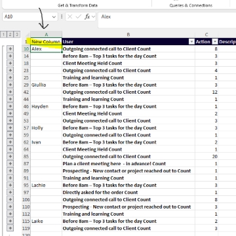This screenshot has width=236, height=236.
Task: Select the Giullia cell
Action: (x=46, y=85)
